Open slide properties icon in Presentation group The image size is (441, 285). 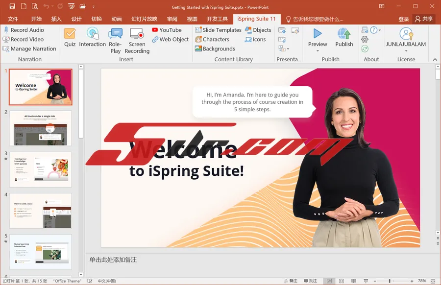tap(282, 30)
